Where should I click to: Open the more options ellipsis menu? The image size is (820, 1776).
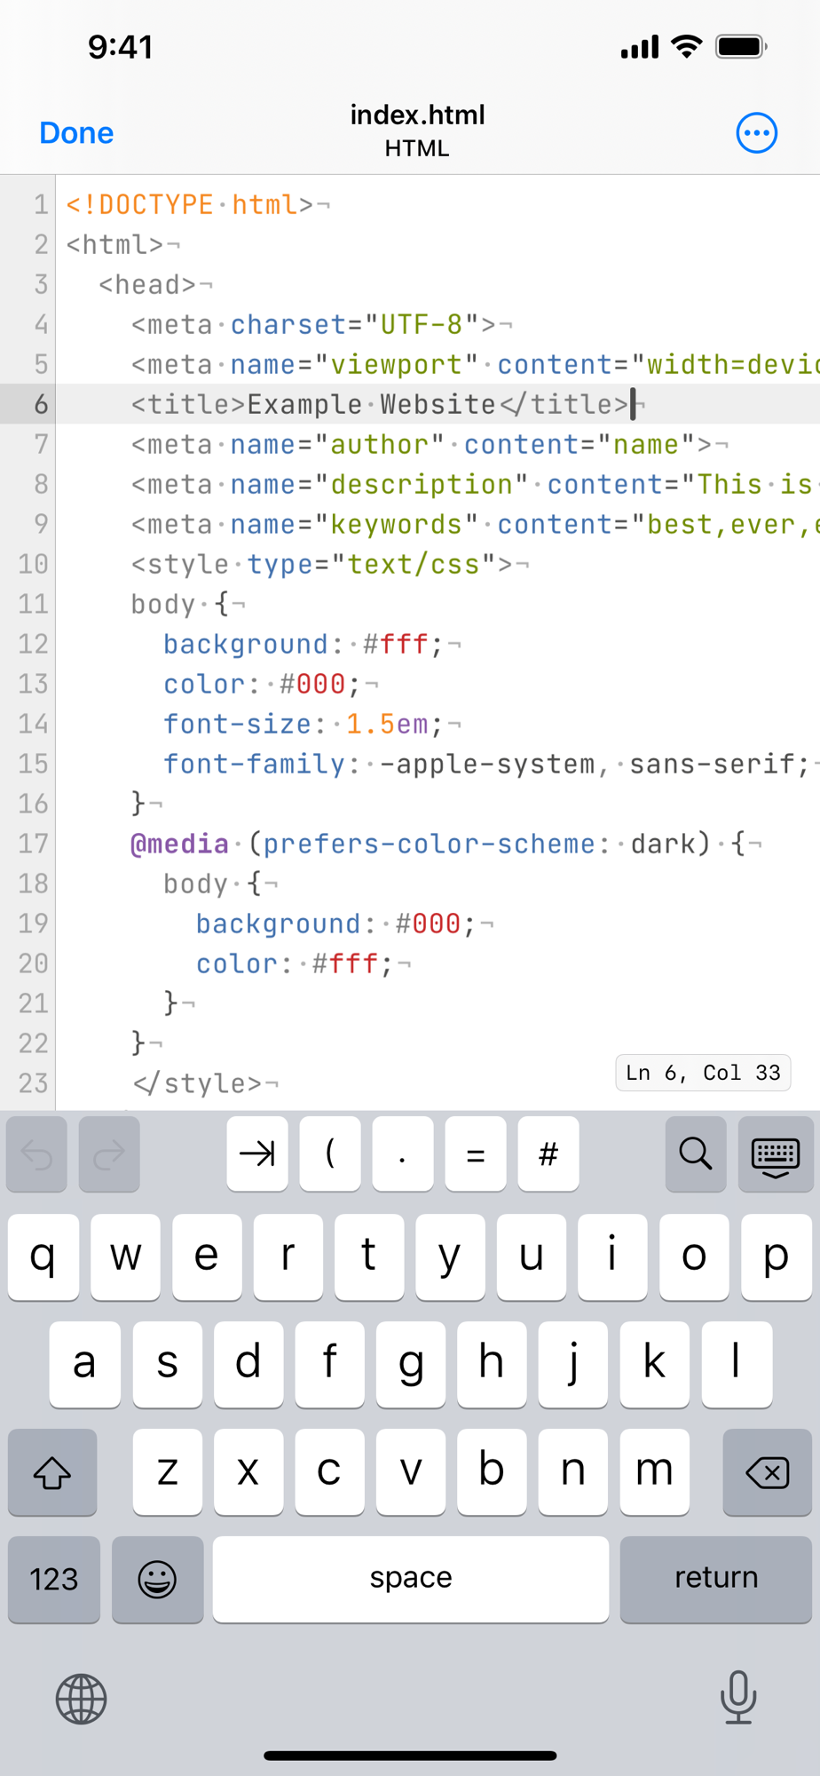tap(757, 133)
